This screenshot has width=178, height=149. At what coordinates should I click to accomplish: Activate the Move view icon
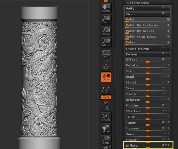coord(106,129)
